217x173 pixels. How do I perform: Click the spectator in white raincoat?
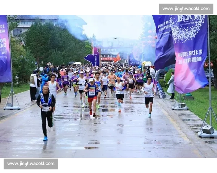171,85
